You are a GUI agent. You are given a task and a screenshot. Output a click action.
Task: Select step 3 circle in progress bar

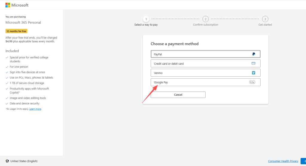[x=265, y=19]
